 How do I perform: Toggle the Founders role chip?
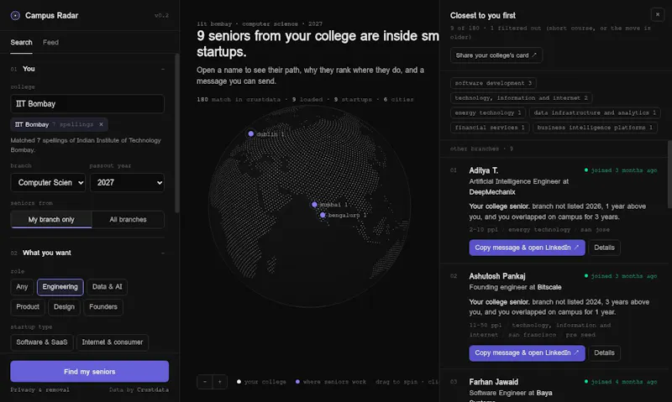pos(103,307)
